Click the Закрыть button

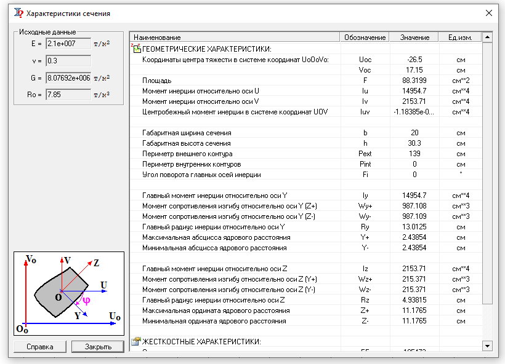coord(98,347)
